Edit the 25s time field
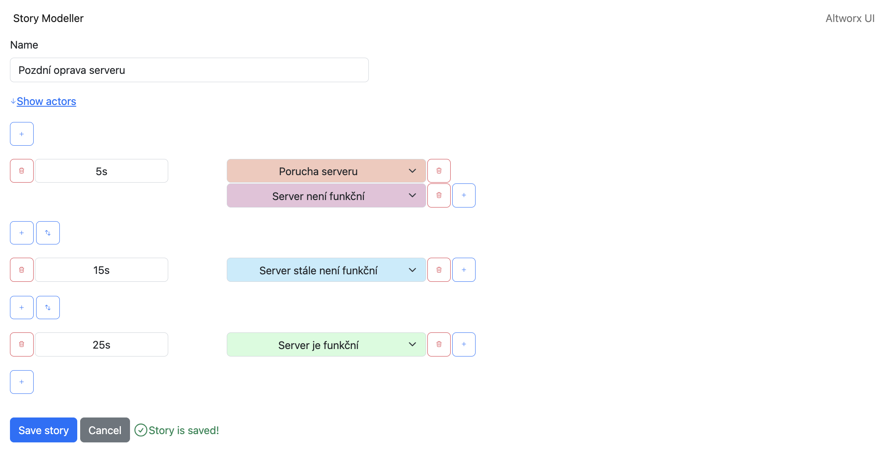 (101, 344)
